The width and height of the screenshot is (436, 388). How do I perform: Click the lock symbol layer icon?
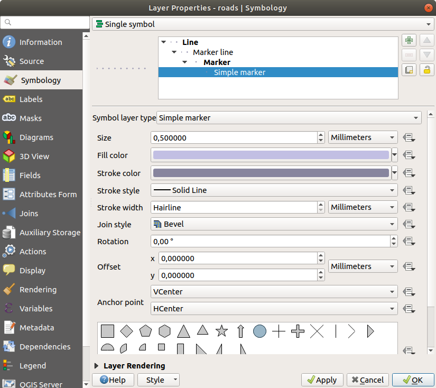click(x=426, y=70)
